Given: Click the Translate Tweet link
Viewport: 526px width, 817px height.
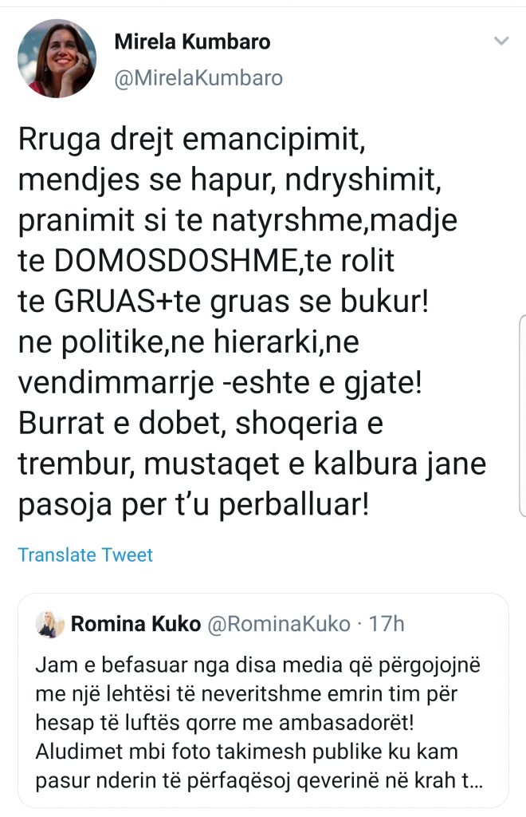Looking at the screenshot, I should pyautogui.click(x=85, y=555).
